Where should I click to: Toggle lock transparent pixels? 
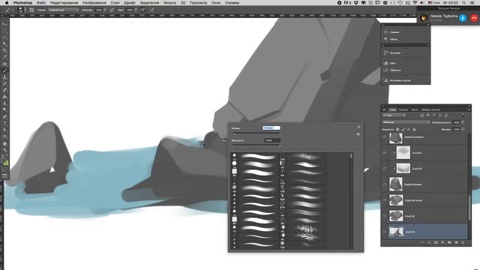click(x=397, y=130)
